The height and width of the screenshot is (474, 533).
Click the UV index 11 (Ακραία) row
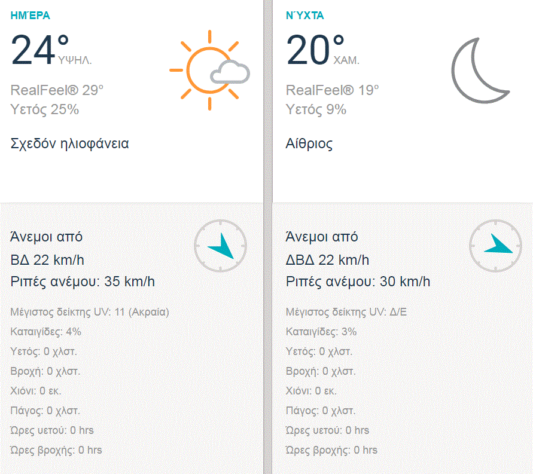[90, 312]
